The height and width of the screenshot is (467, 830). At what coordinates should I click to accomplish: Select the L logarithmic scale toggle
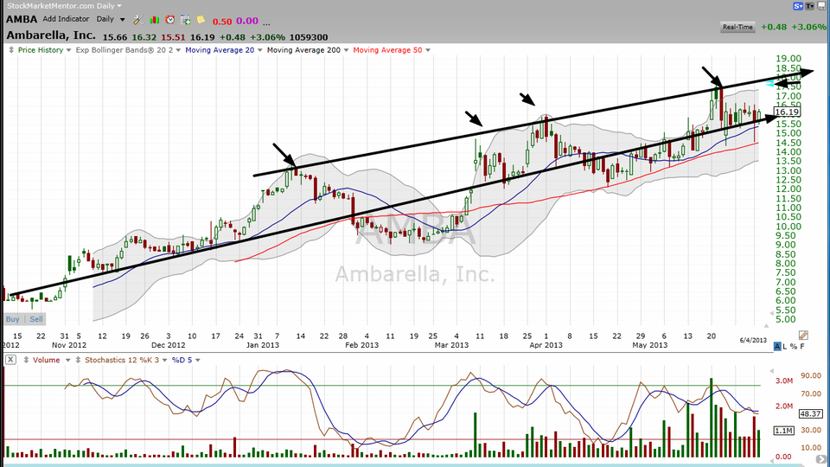pos(786,346)
